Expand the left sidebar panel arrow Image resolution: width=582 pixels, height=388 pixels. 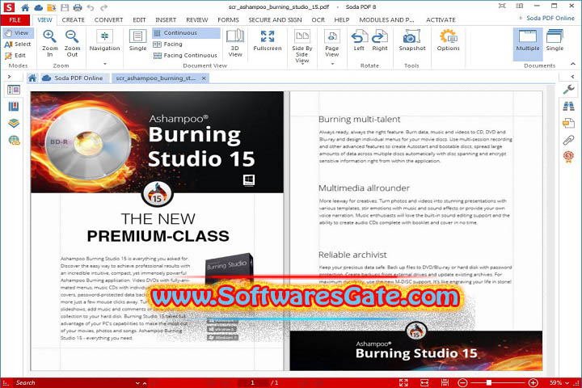(9, 77)
